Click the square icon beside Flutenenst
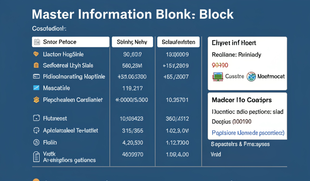The height and width of the screenshot is (181, 310). coord(36,118)
